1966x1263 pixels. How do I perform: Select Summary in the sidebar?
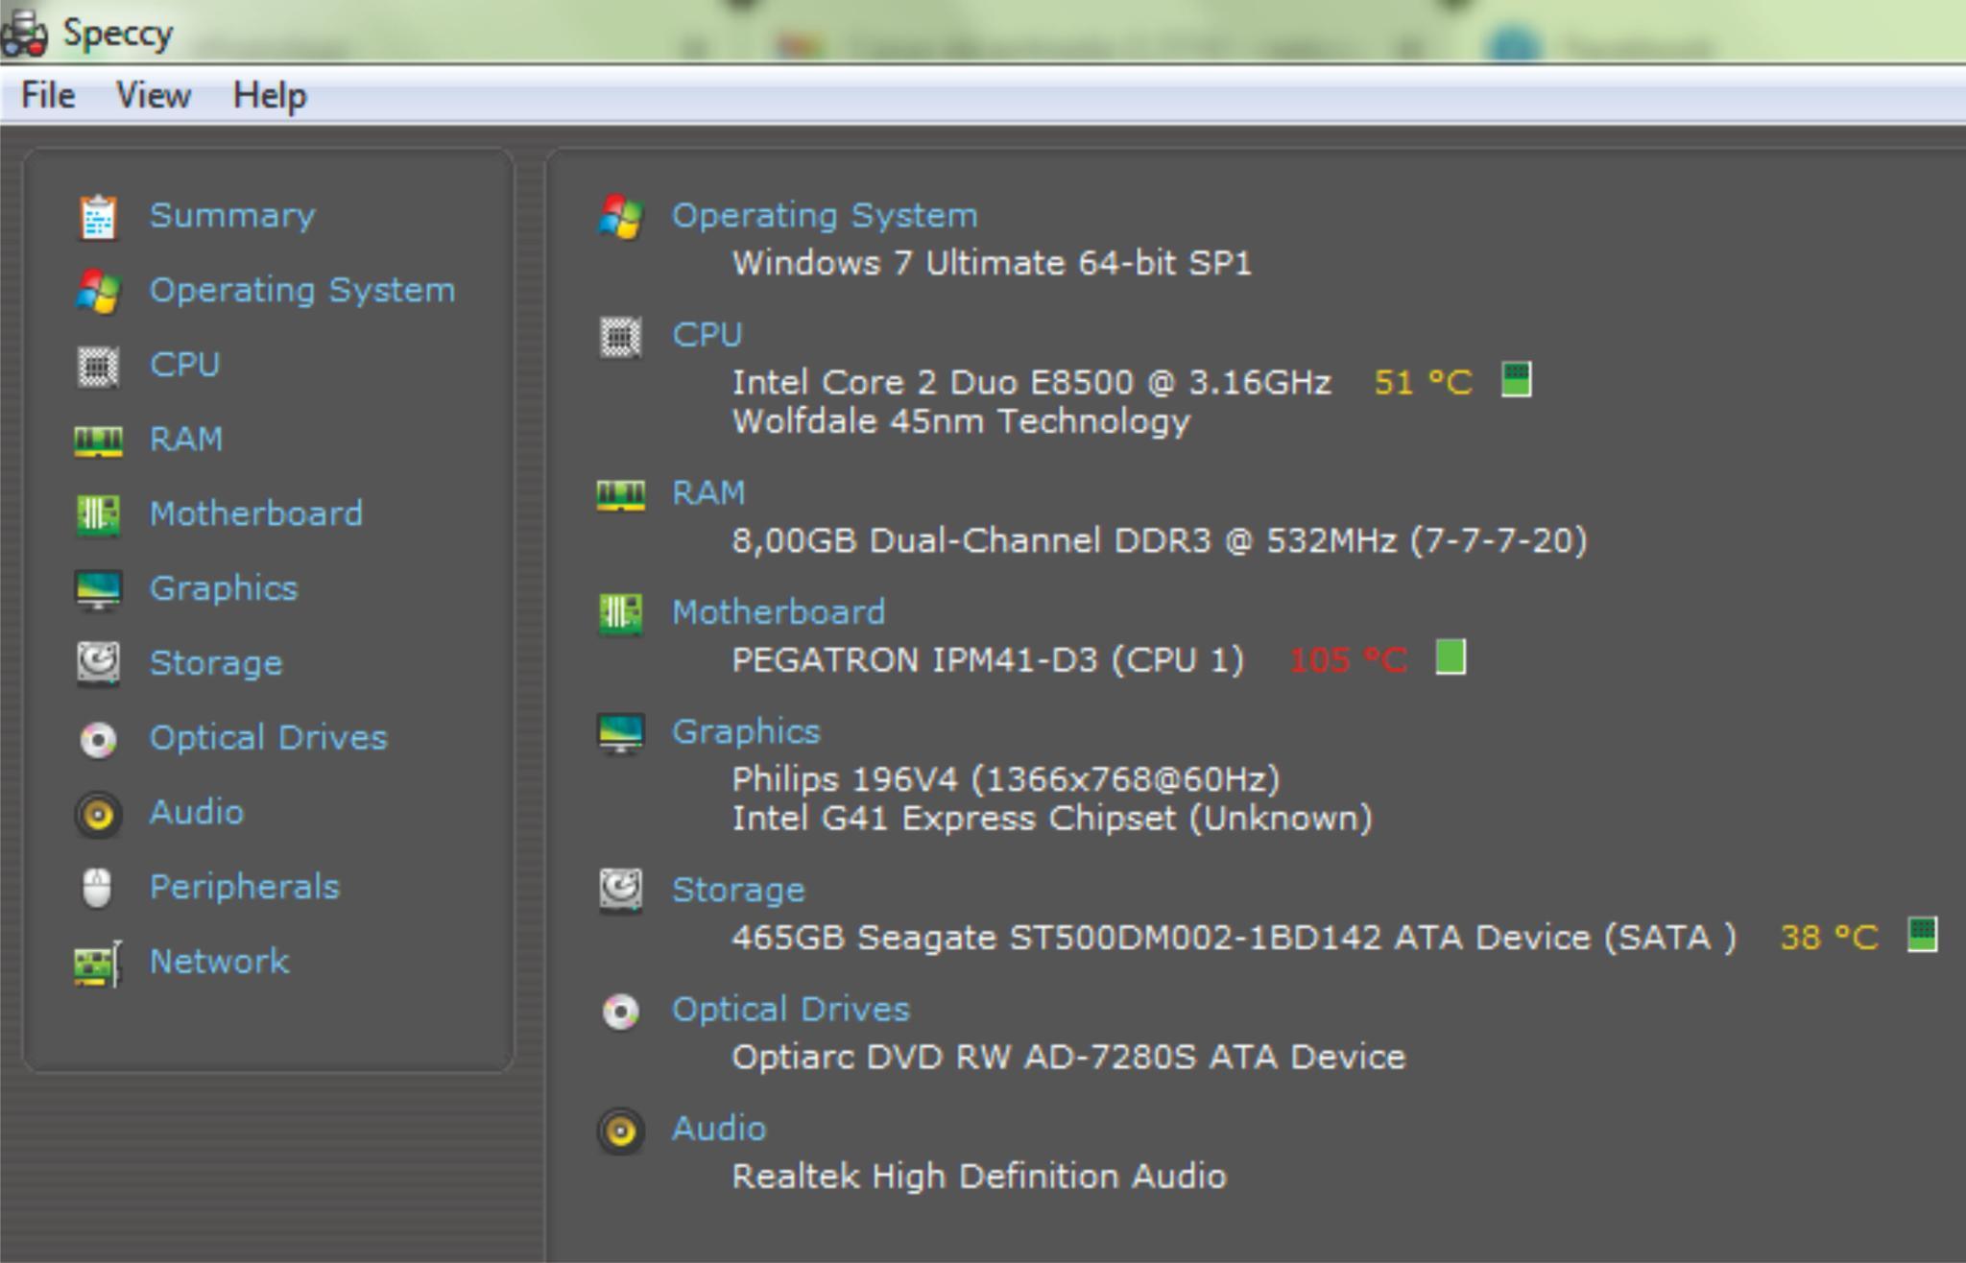coord(232,215)
